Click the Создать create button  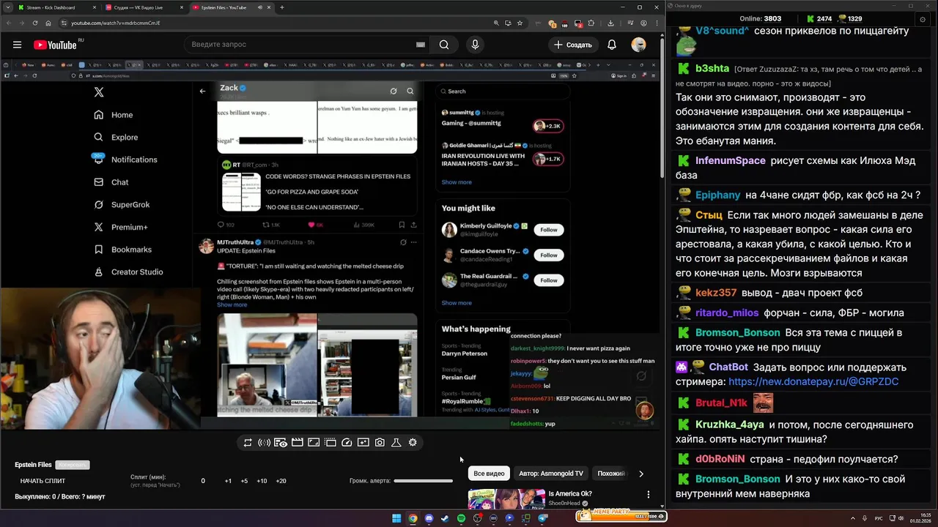(x=572, y=45)
